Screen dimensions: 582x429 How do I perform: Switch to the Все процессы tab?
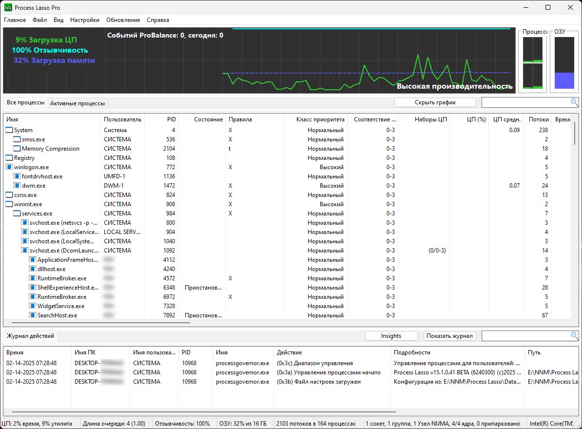[25, 102]
